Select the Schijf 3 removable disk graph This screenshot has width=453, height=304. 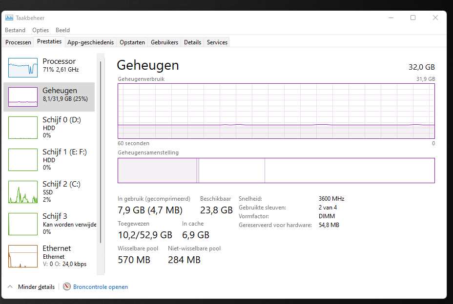23,224
